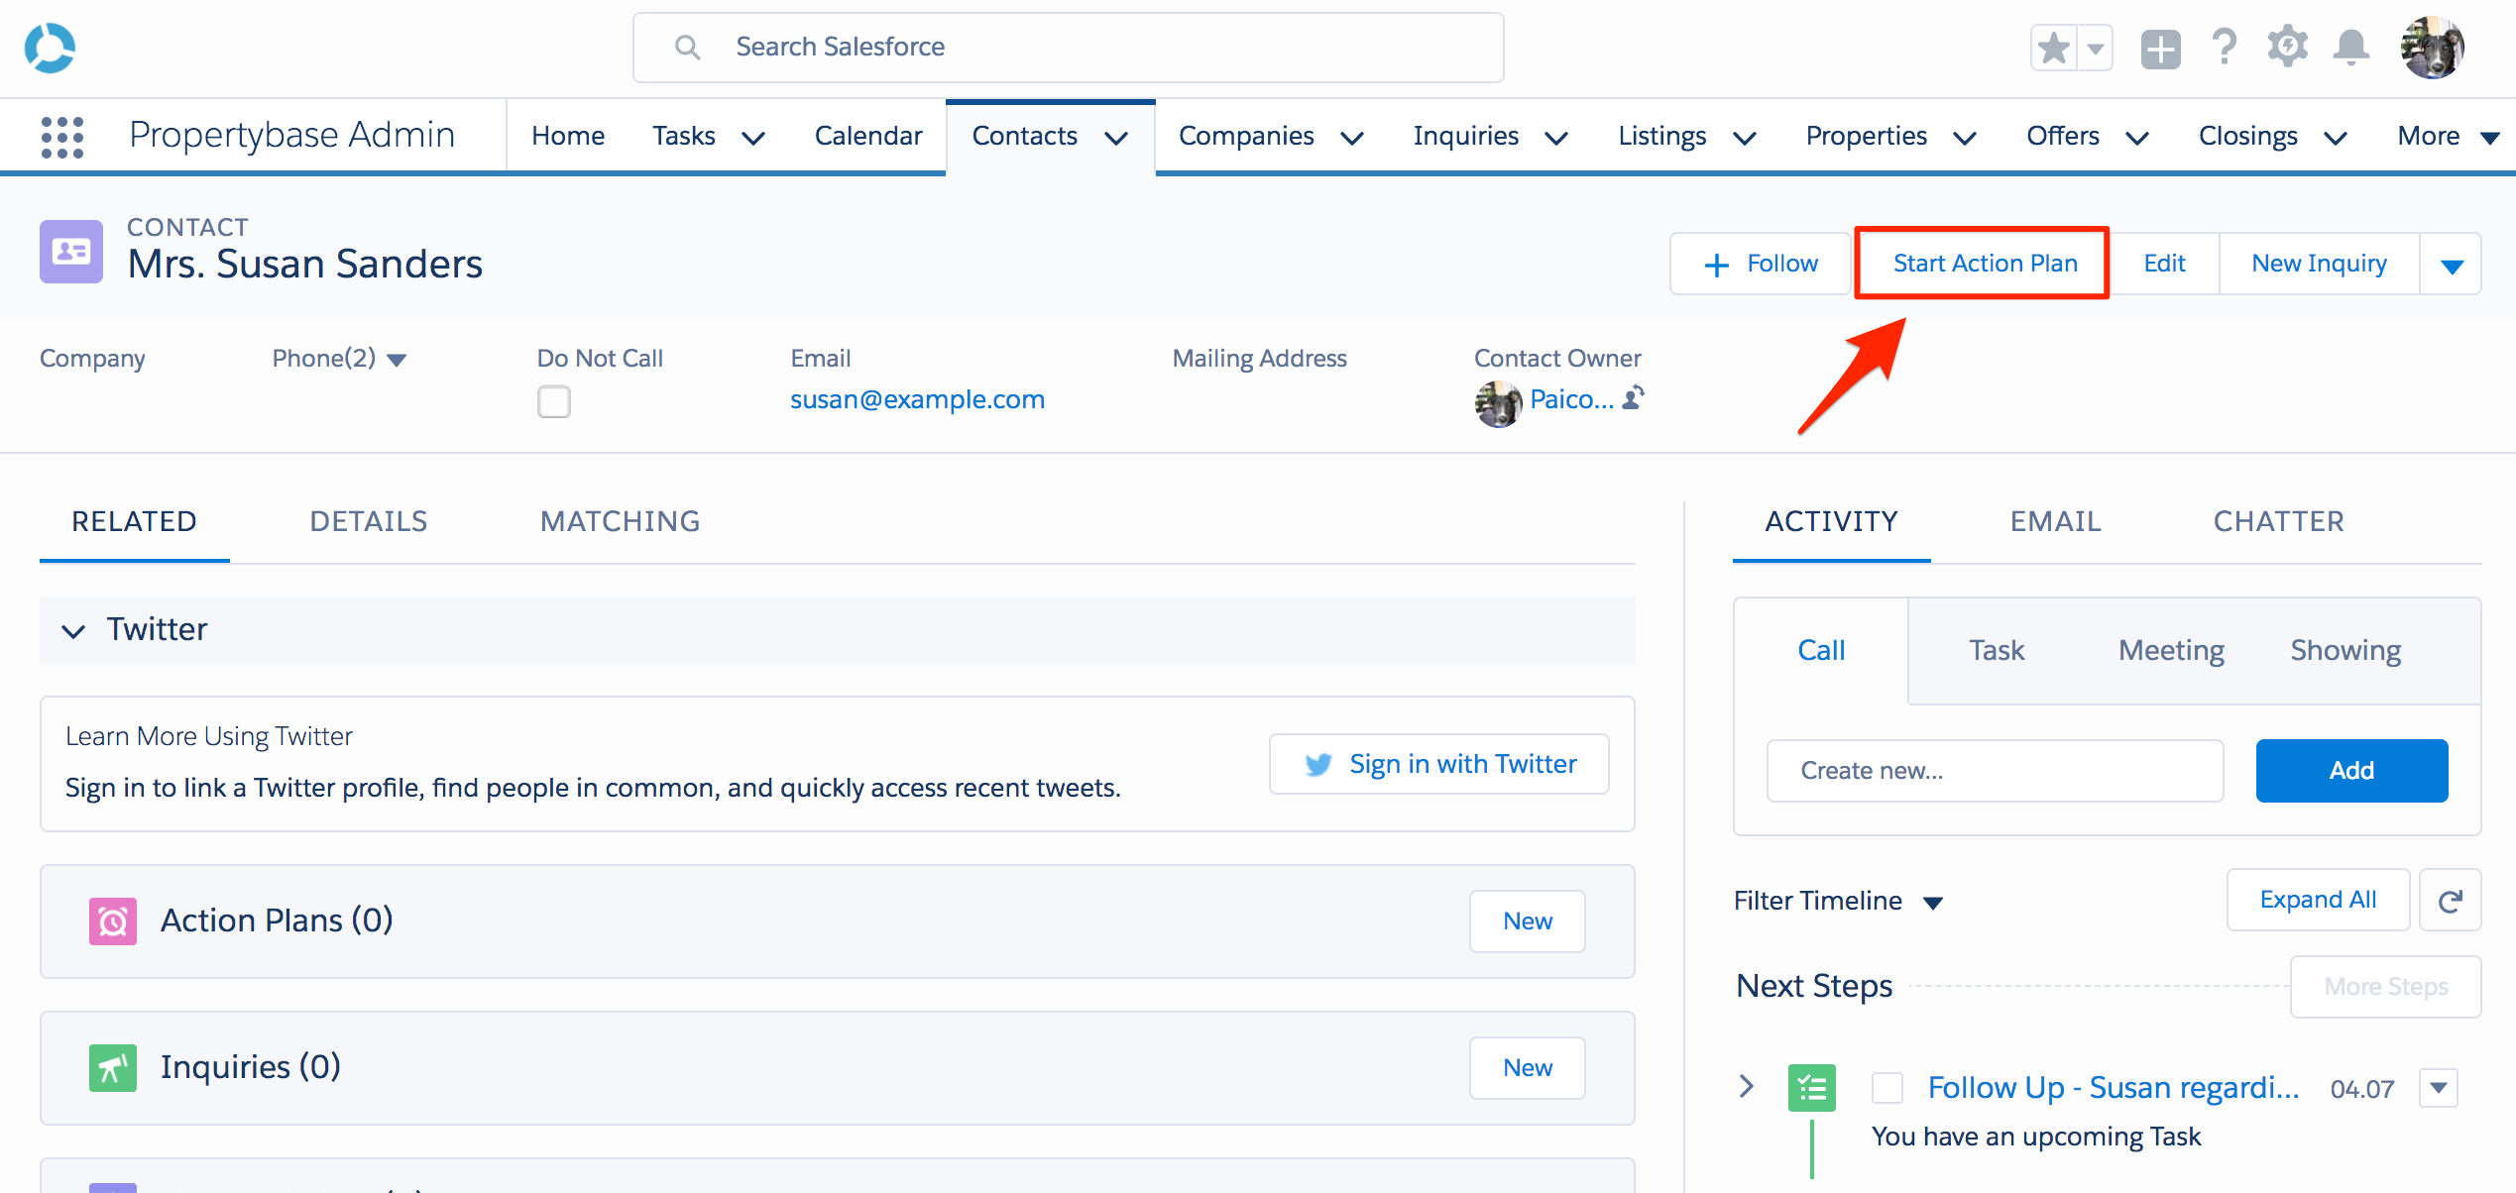Switch to the EMAIL tab

click(x=2056, y=521)
